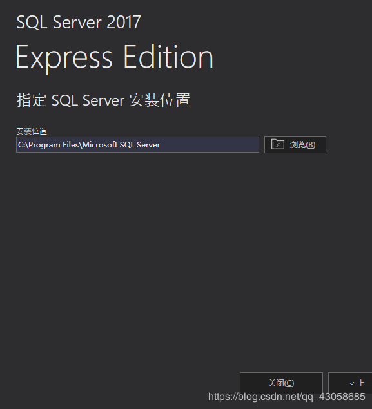Click the 浏览(B) browse button

pyautogui.click(x=295, y=144)
